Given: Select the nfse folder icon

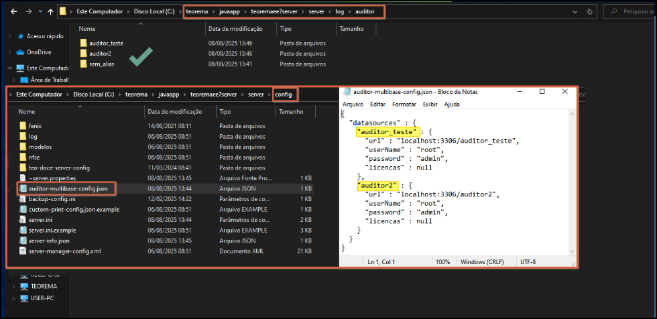Looking at the screenshot, I should coord(23,157).
